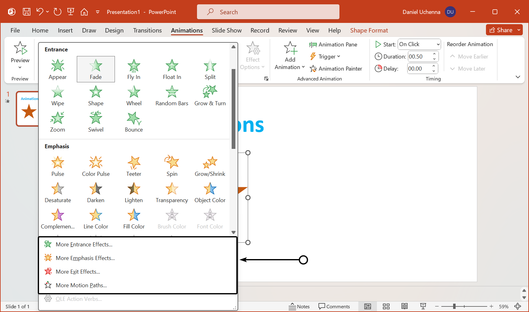Open the Add Animation dropdown
The image size is (529, 312).
pos(290,63)
